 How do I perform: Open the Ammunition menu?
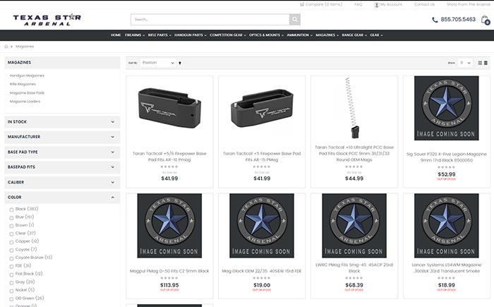pos(299,35)
